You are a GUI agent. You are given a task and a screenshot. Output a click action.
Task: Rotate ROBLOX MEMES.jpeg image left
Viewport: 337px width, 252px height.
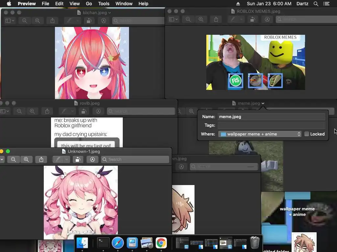252,19
